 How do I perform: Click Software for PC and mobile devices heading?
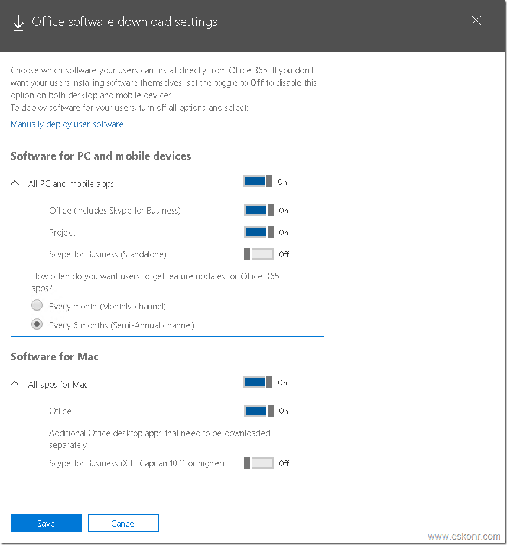101,156
